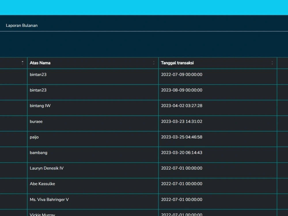
Task: Select the paijo name cell
Action: click(x=93, y=139)
